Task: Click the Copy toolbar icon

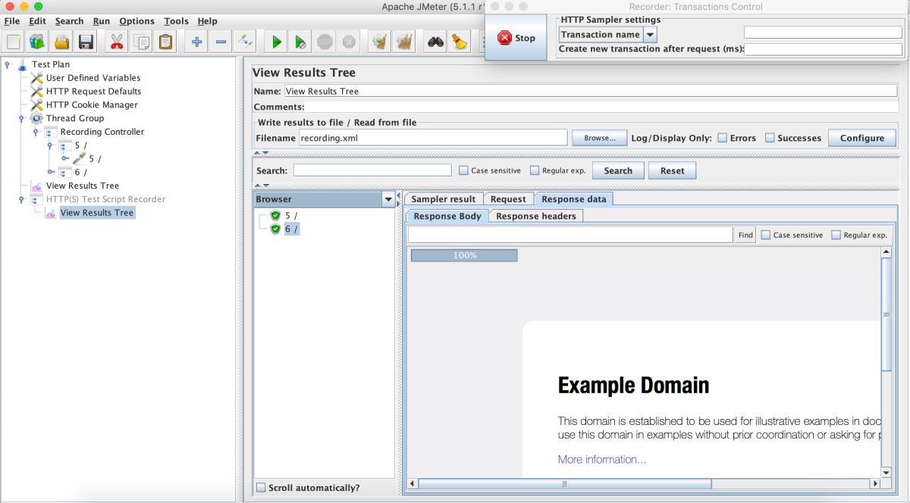Action: [x=141, y=42]
